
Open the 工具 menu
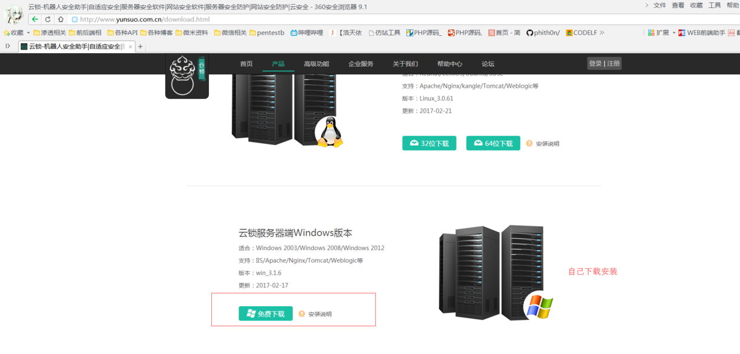(714, 5)
